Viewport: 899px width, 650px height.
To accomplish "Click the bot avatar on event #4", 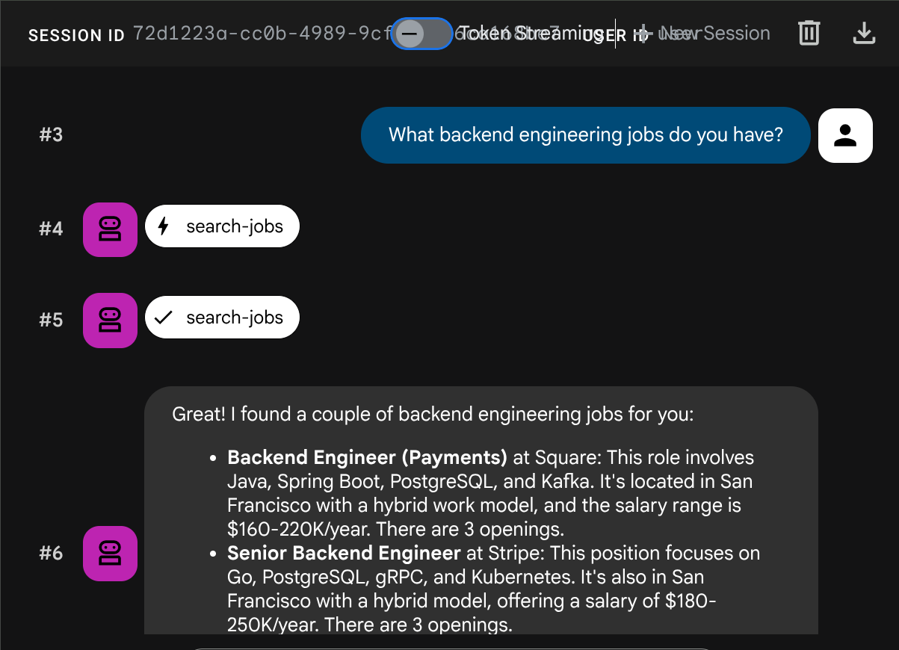I will point(110,229).
